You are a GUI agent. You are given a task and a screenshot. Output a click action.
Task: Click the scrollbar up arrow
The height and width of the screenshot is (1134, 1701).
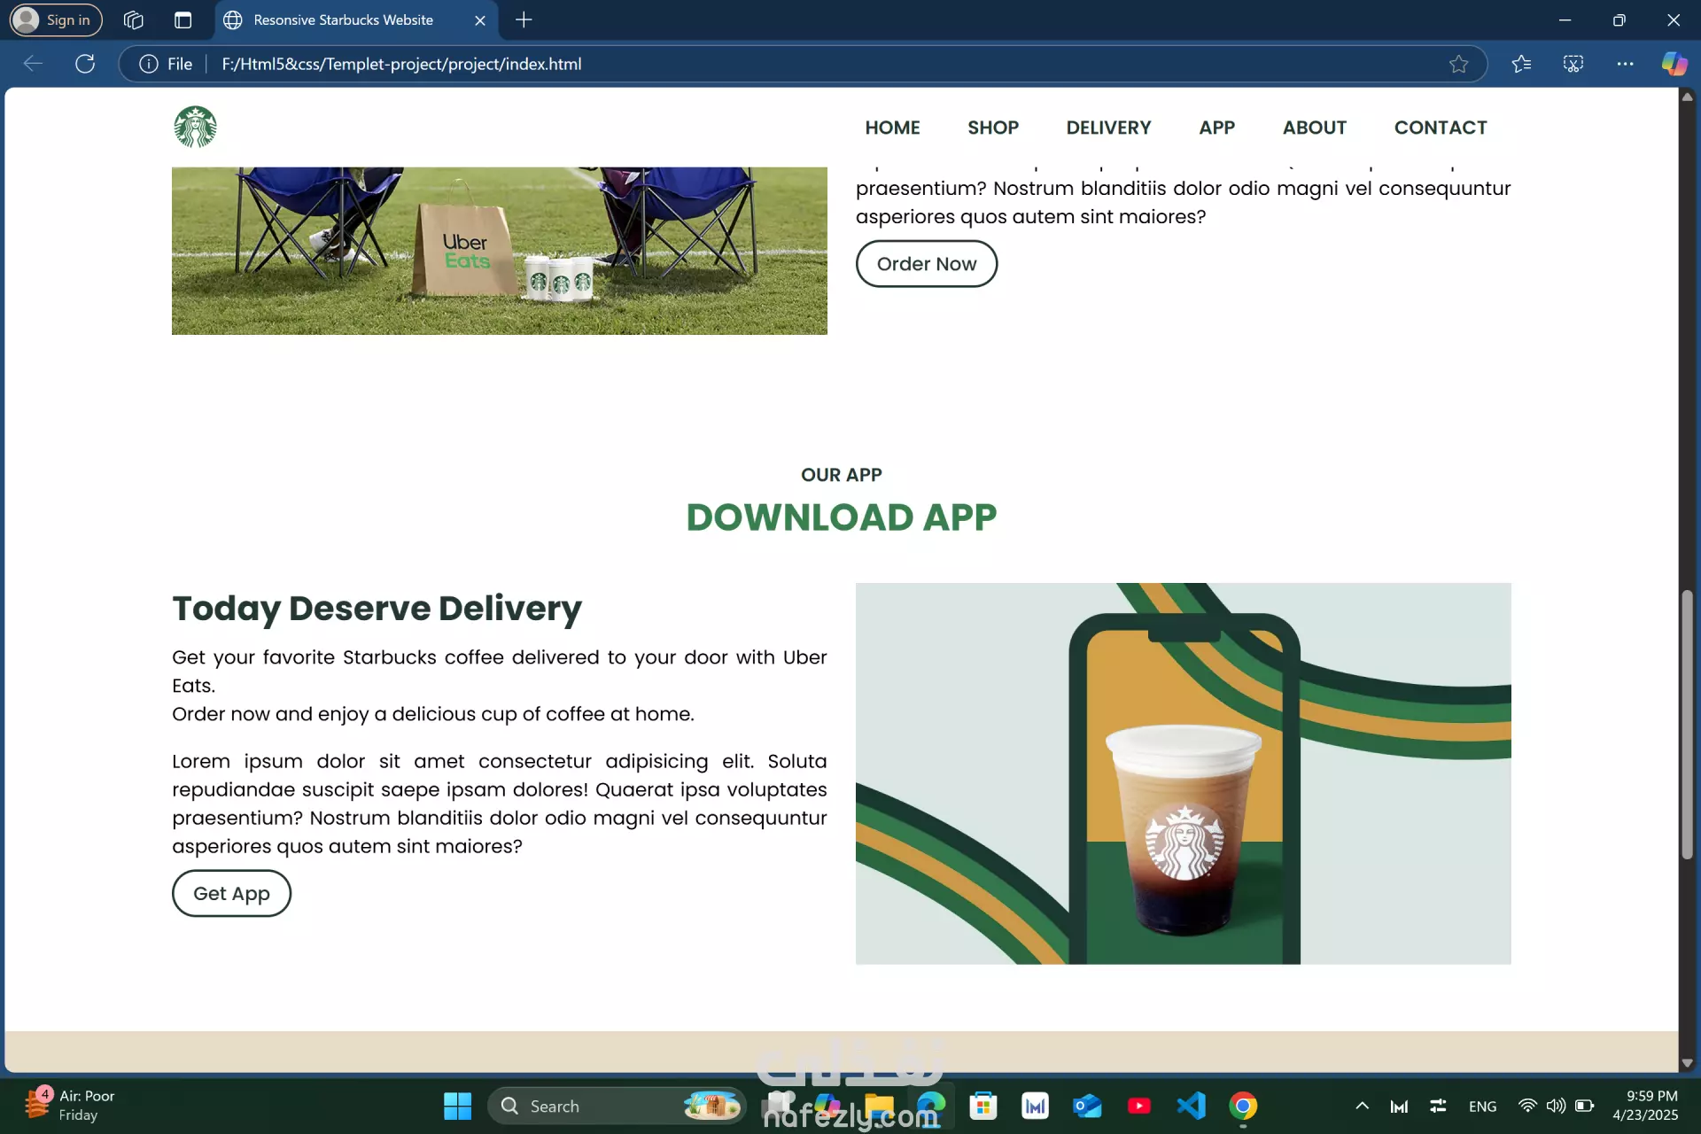[x=1687, y=96]
